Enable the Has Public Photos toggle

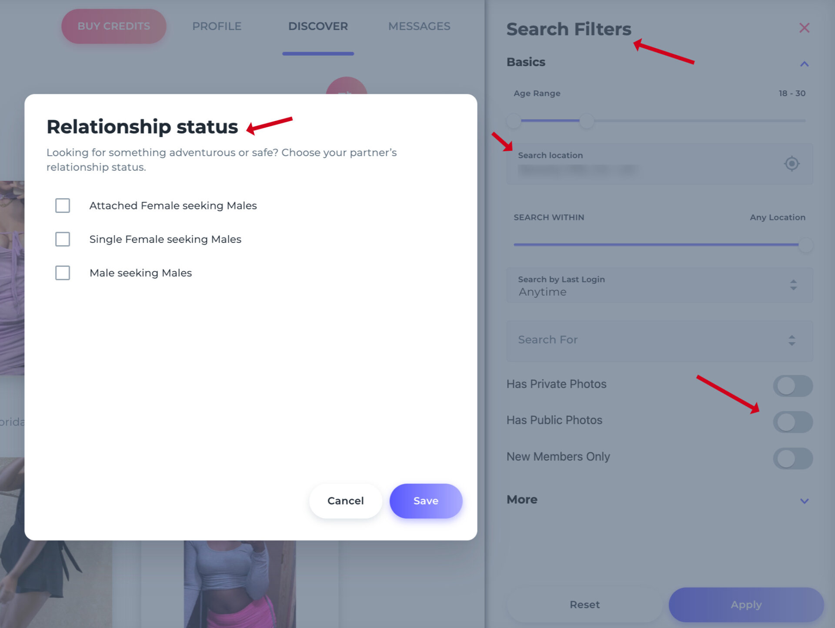click(x=793, y=422)
